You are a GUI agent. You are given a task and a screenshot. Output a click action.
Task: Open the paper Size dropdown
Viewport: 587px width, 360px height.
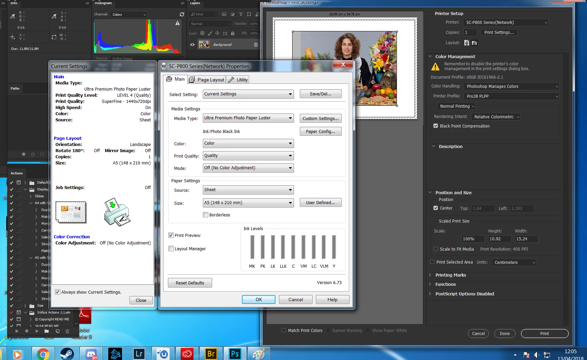(x=248, y=203)
